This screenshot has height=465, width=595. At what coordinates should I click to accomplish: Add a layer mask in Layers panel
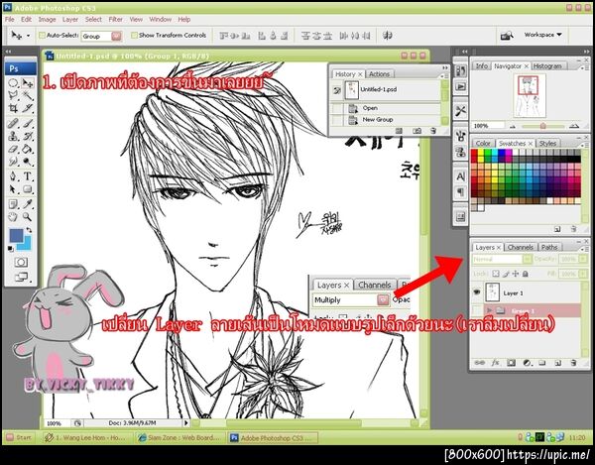click(511, 363)
